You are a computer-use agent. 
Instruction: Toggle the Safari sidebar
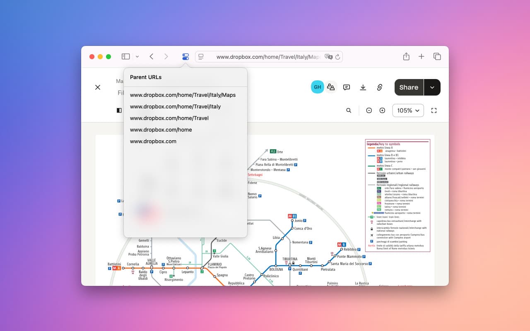click(x=125, y=57)
